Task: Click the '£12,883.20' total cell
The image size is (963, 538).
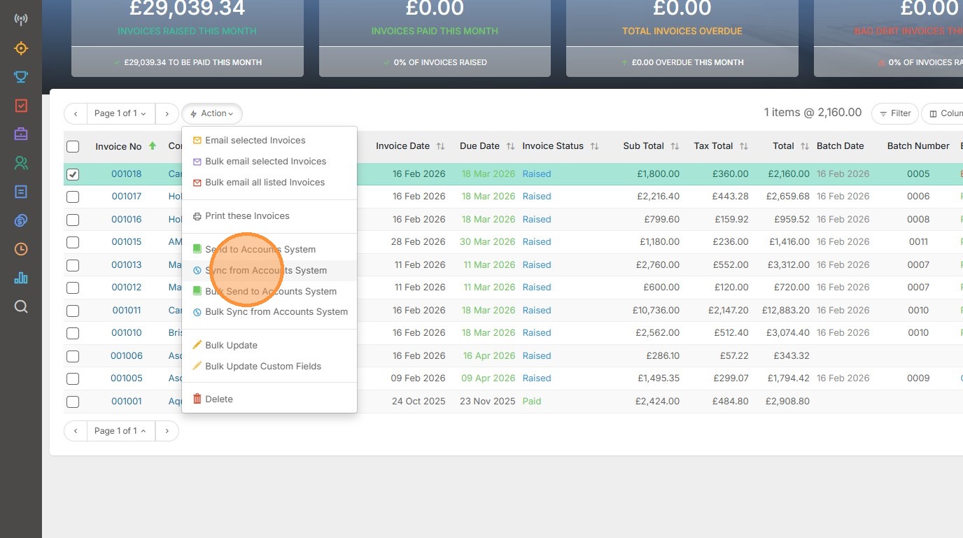Action: click(x=786, y=311)
